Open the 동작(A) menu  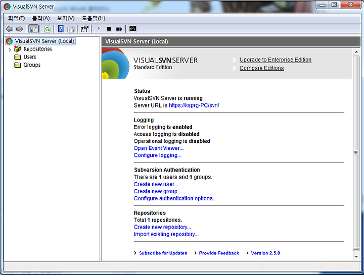pos(41,18)
